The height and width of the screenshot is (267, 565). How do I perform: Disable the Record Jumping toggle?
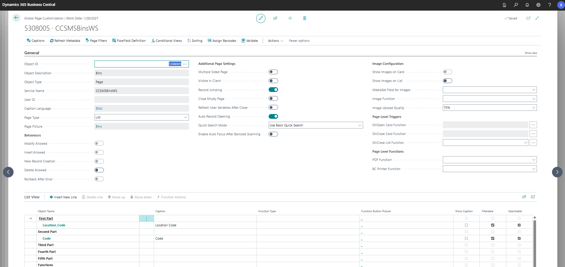pyautogui.click(x=273, y=90)
